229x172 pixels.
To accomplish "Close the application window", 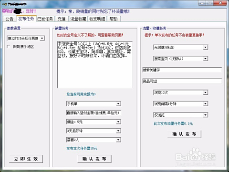I will [220, 3].
